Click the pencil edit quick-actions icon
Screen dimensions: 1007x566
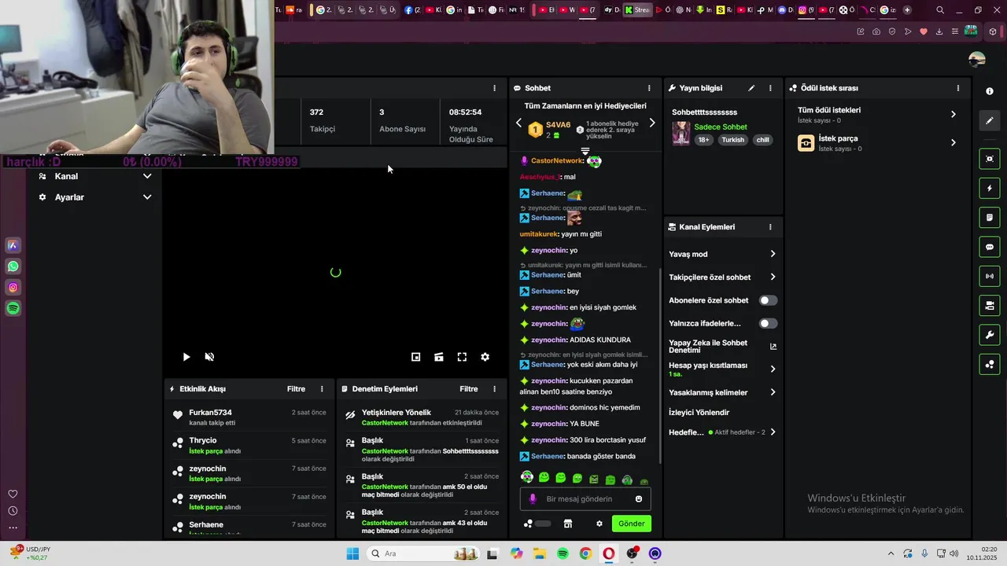(990, 120)
